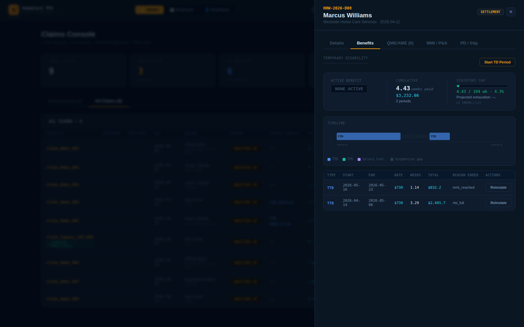Click the statutory cap progress bar
This screenshot has height=327, width=524.
tap(482, 86)
